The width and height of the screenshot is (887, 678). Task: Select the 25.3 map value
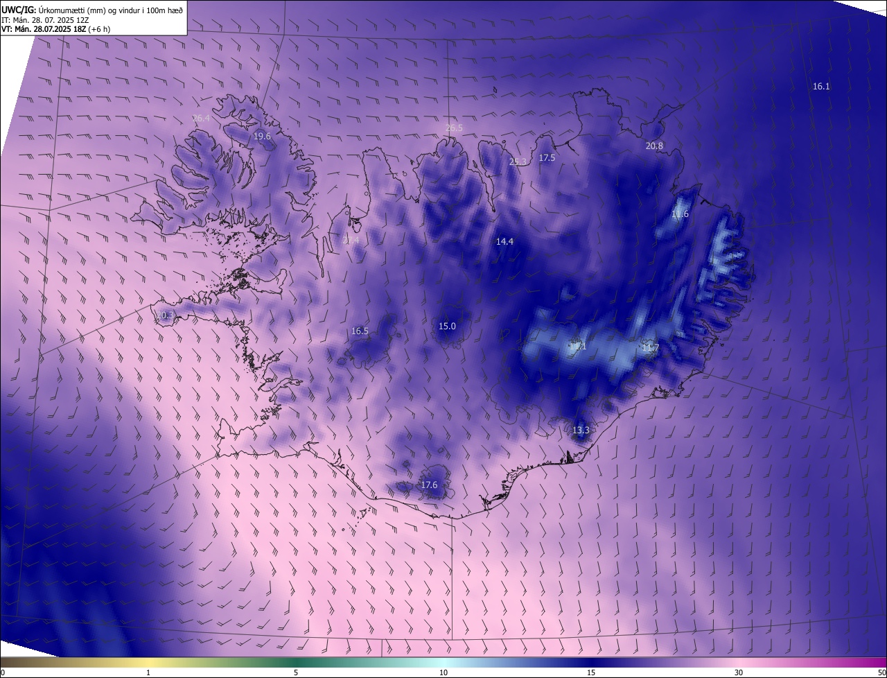coord(518,162)
